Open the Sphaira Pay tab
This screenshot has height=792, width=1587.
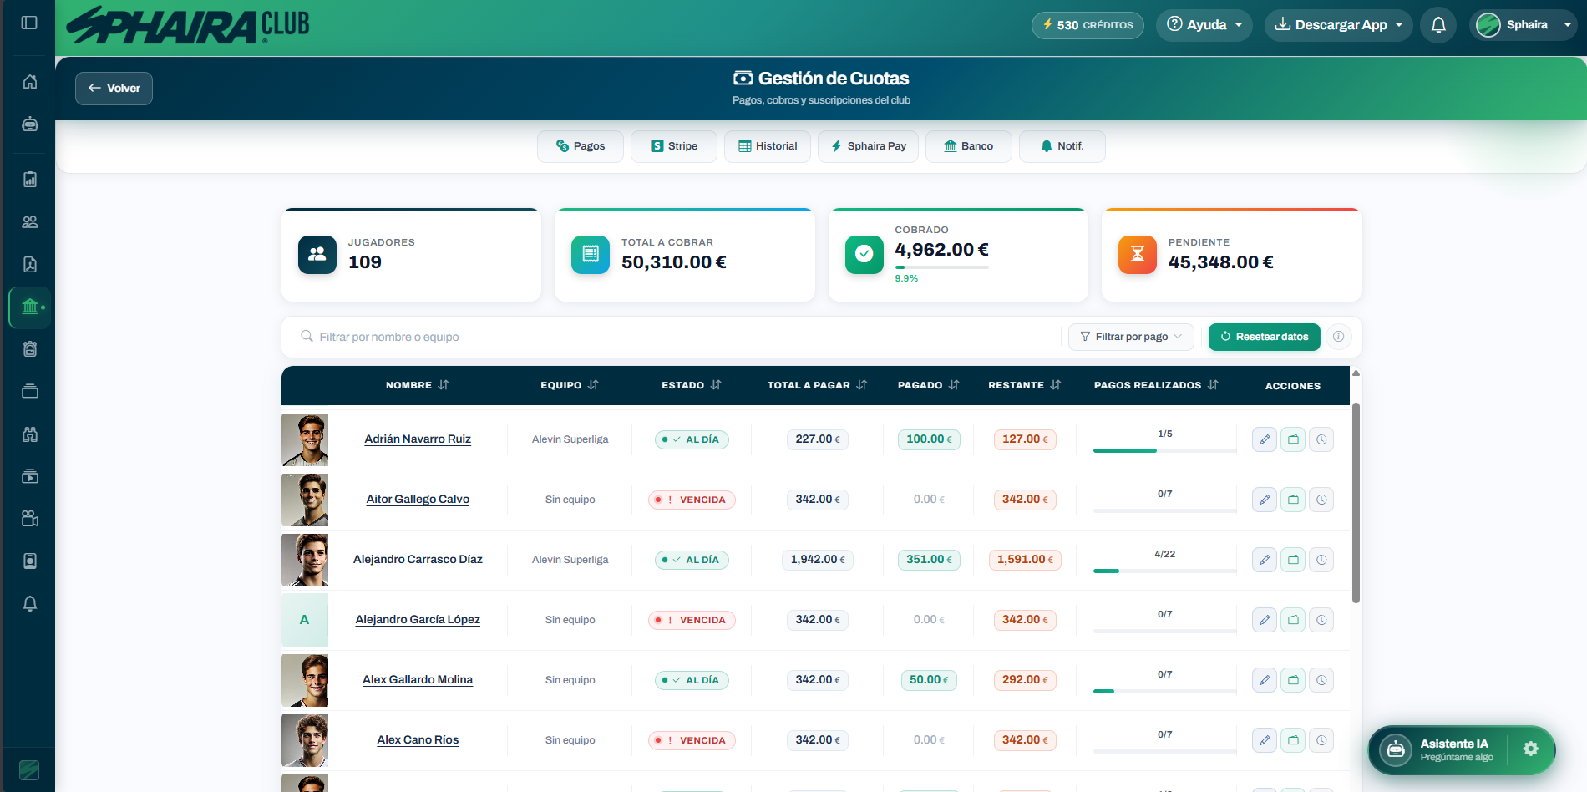tap(868, 146)
